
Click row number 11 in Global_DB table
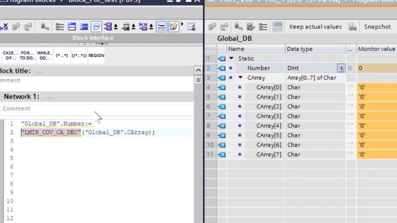point(210,154)
